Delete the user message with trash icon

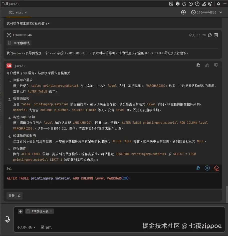tap(216, 35)
